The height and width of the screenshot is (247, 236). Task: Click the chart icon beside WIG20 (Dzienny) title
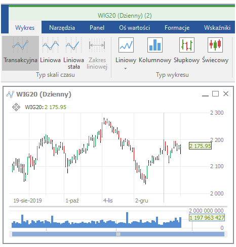click(x=10, y=94)
